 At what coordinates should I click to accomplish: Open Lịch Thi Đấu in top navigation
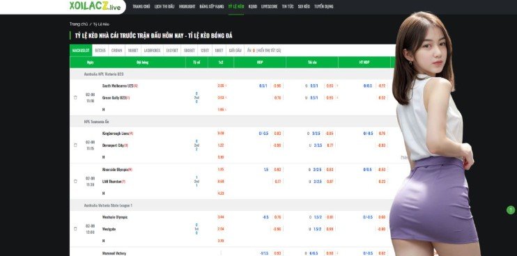pos(164,6)
